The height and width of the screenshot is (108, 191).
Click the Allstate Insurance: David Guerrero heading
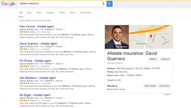132,56
